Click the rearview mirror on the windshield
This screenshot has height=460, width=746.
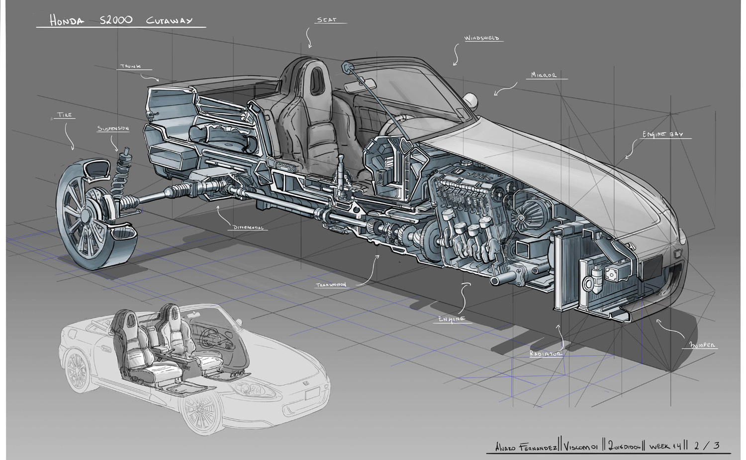[x=362, y=85]
